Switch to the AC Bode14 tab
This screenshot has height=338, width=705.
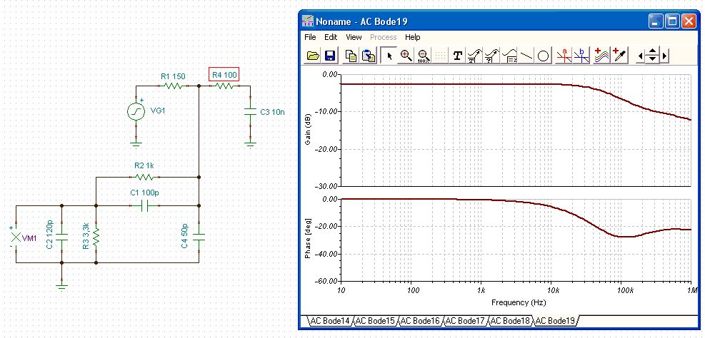pyautogui.click(x=329, y=322)
